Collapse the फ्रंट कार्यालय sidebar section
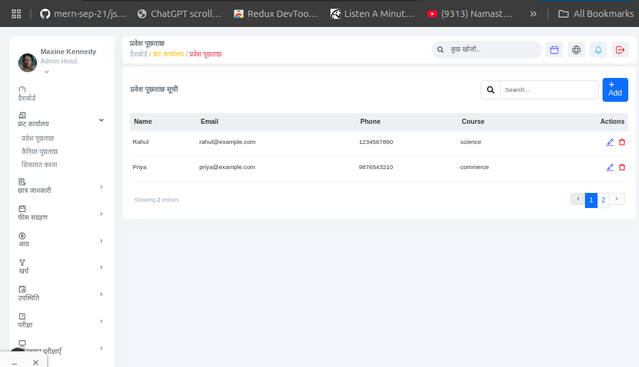639x367 pixels. 101,119
